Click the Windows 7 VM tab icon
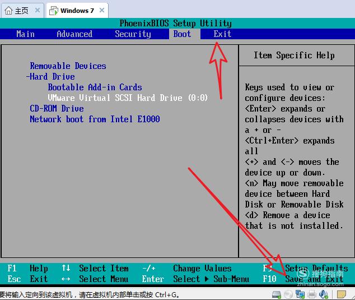The width and height of the screenshot is (355, 300). coord(54,11)
